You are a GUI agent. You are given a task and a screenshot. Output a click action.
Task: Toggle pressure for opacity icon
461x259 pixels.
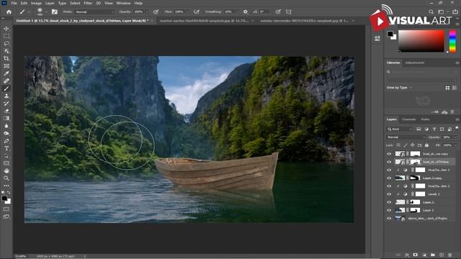pos(156,12)
